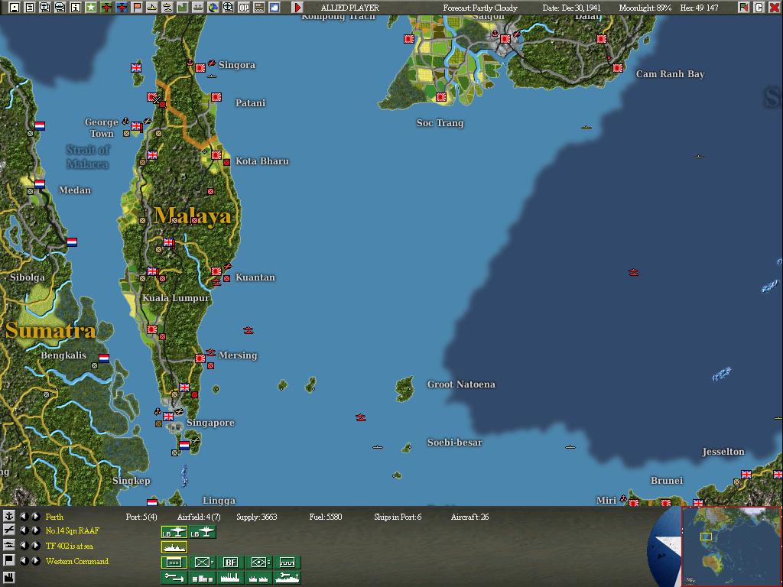Select the red task force near Groot Natoena
This screenshot has height=587, width=783.
point(361,417)
